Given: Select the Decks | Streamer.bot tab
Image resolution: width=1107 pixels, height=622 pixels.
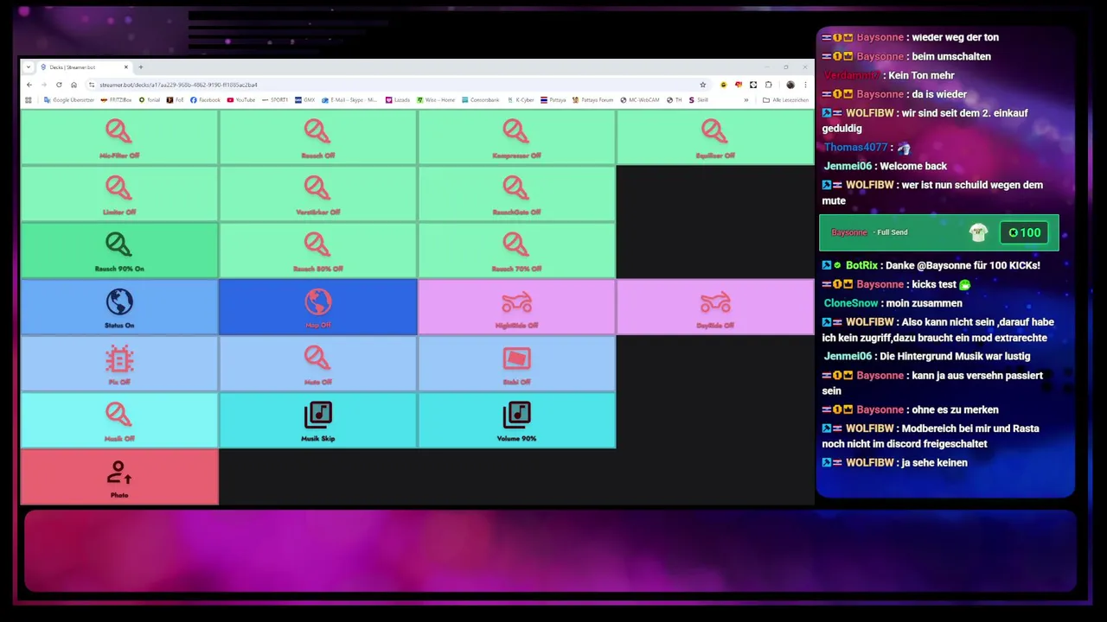Looking at the screenshot, I should tap(84, 67).
